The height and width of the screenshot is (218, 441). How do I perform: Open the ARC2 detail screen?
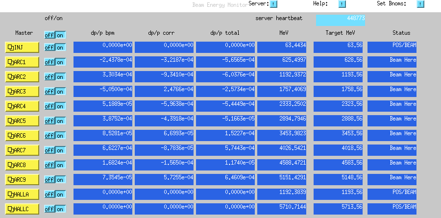[22, 76]
